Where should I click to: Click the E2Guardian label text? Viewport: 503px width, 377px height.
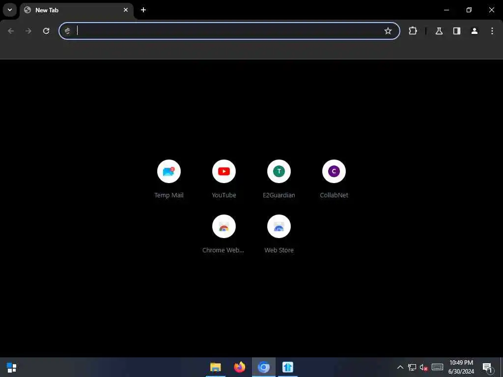(x=279, y=195)
